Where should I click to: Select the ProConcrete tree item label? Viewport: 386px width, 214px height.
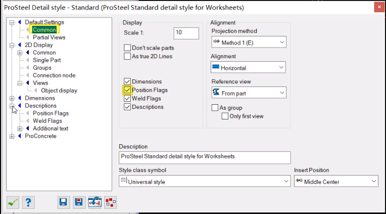[40, 136]
